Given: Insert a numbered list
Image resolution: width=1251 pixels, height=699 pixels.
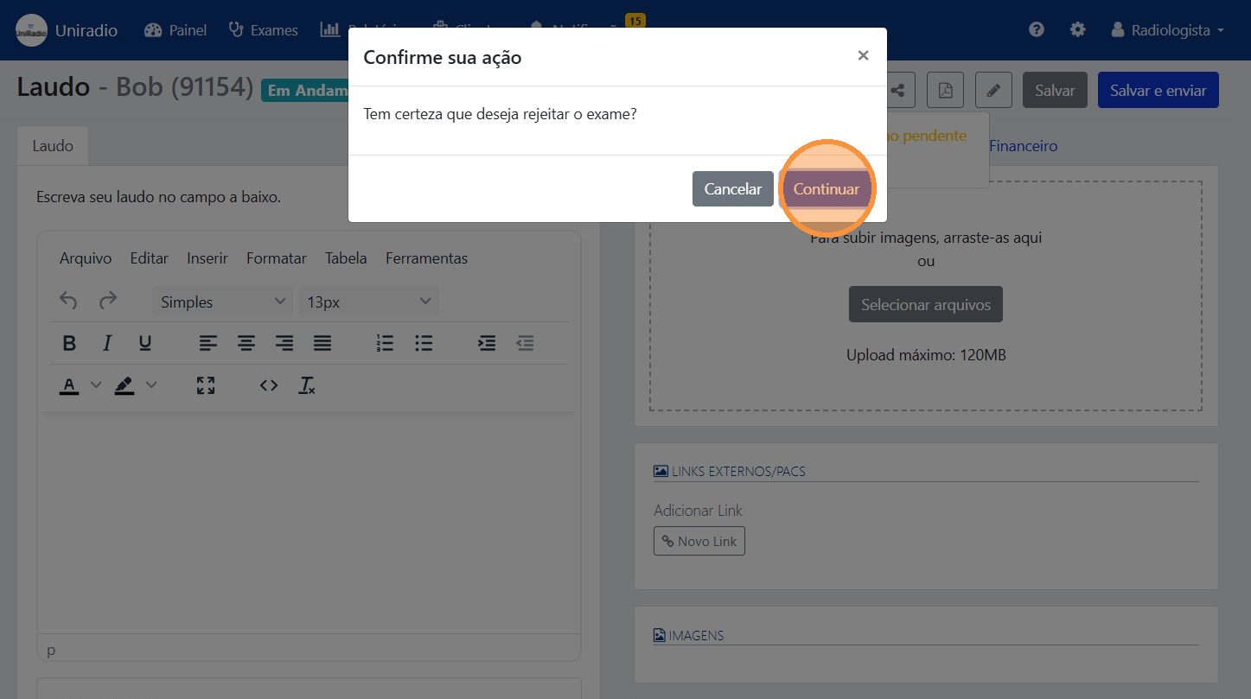Looking at the screenshot, I should point(386,343).
